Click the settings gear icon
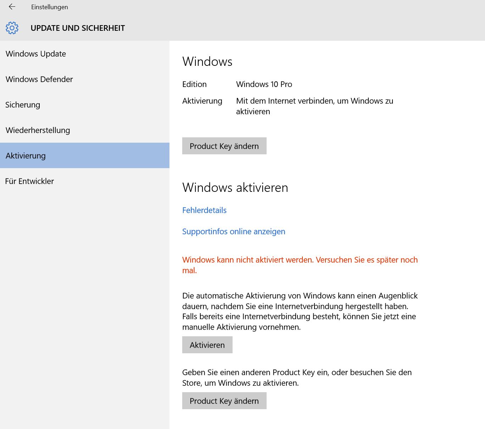 tap(12, 28)
